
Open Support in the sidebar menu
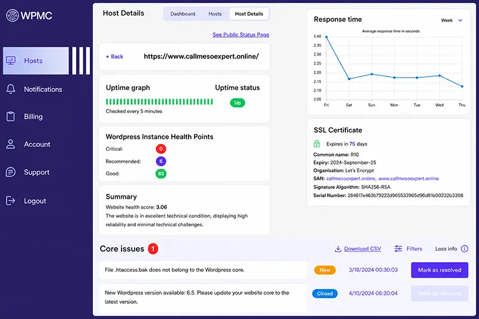(37, 172)
